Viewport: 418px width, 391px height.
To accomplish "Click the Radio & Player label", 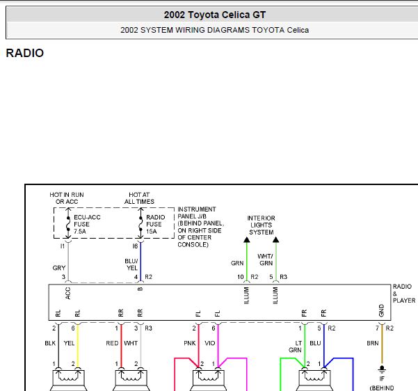I will point(403,294).
